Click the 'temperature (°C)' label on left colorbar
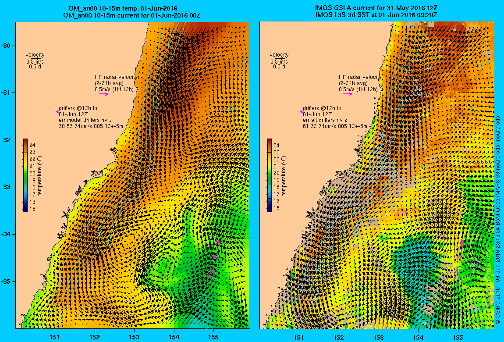The width and height of the screenshot is (504, 342). [x=39, y=176]
